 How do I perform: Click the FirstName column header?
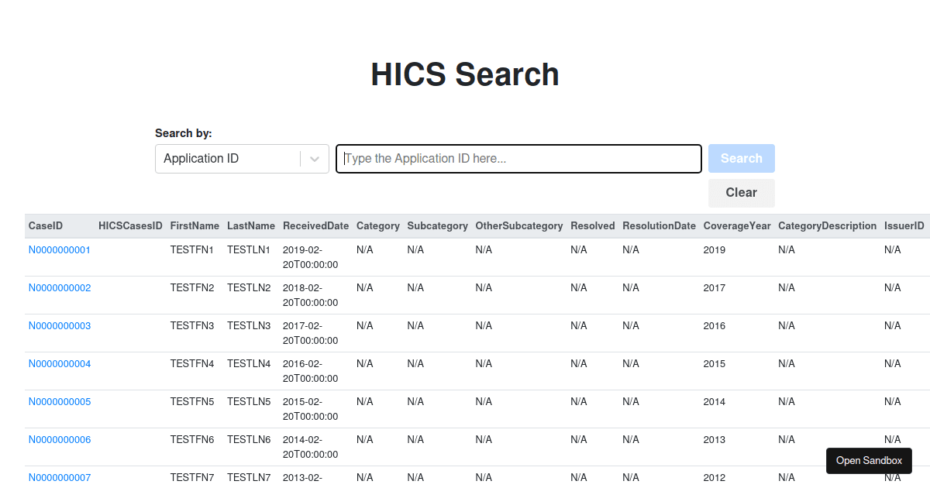[x=195, y=226]
